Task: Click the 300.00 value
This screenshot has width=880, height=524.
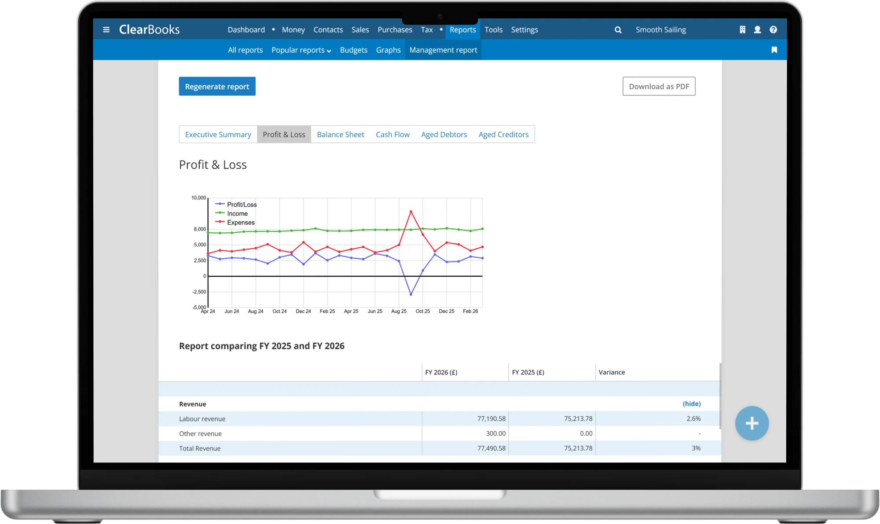Action: (x=495, y=433)
